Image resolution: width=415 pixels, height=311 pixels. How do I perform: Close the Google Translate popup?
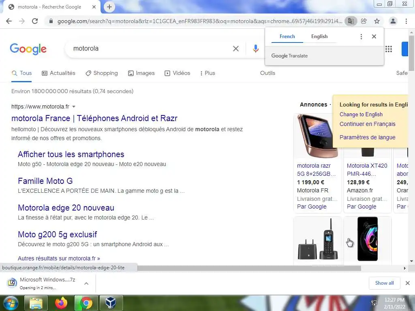point(374,36)
